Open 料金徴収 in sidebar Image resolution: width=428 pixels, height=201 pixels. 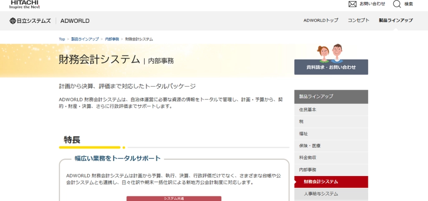pyautogui.click(x=331, y=158)
